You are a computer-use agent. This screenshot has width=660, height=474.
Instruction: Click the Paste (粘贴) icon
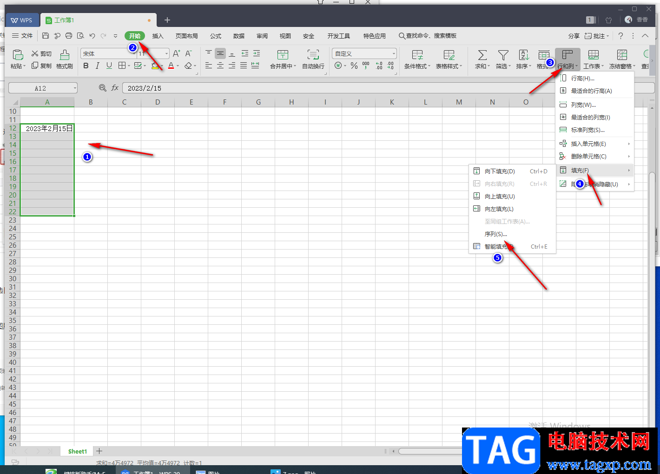18,55
